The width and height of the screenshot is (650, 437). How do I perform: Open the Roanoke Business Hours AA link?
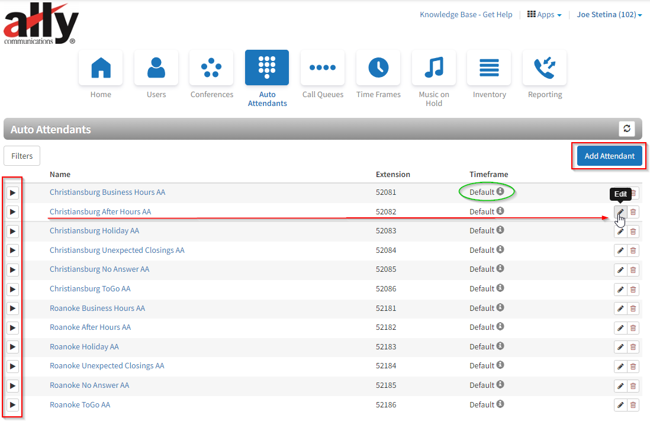point(97,309)
